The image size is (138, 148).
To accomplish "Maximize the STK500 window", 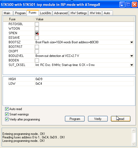I will click(128, 5).
